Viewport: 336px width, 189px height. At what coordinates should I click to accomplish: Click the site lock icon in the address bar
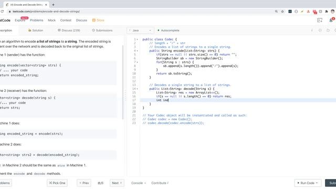coord(9,12)
